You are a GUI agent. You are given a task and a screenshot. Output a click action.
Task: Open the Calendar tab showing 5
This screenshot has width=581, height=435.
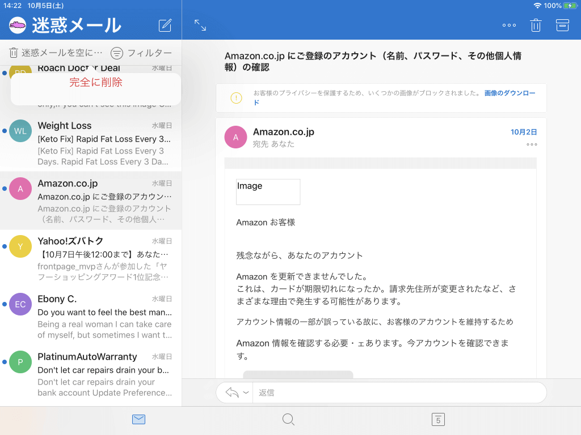[438, 420]
